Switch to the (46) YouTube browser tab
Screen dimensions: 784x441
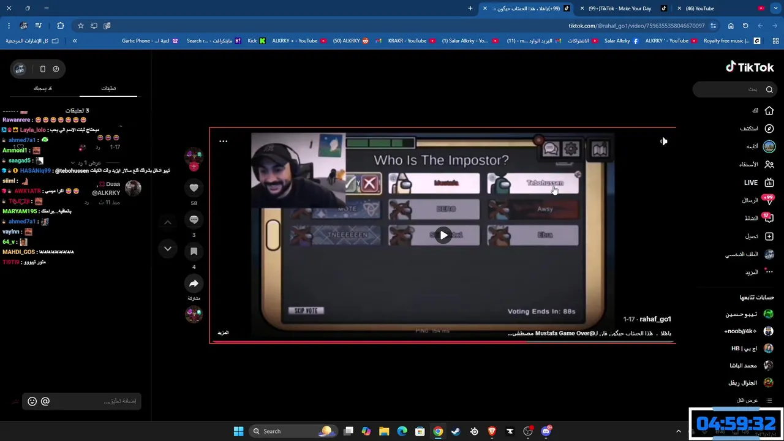[x=720, y=9]
